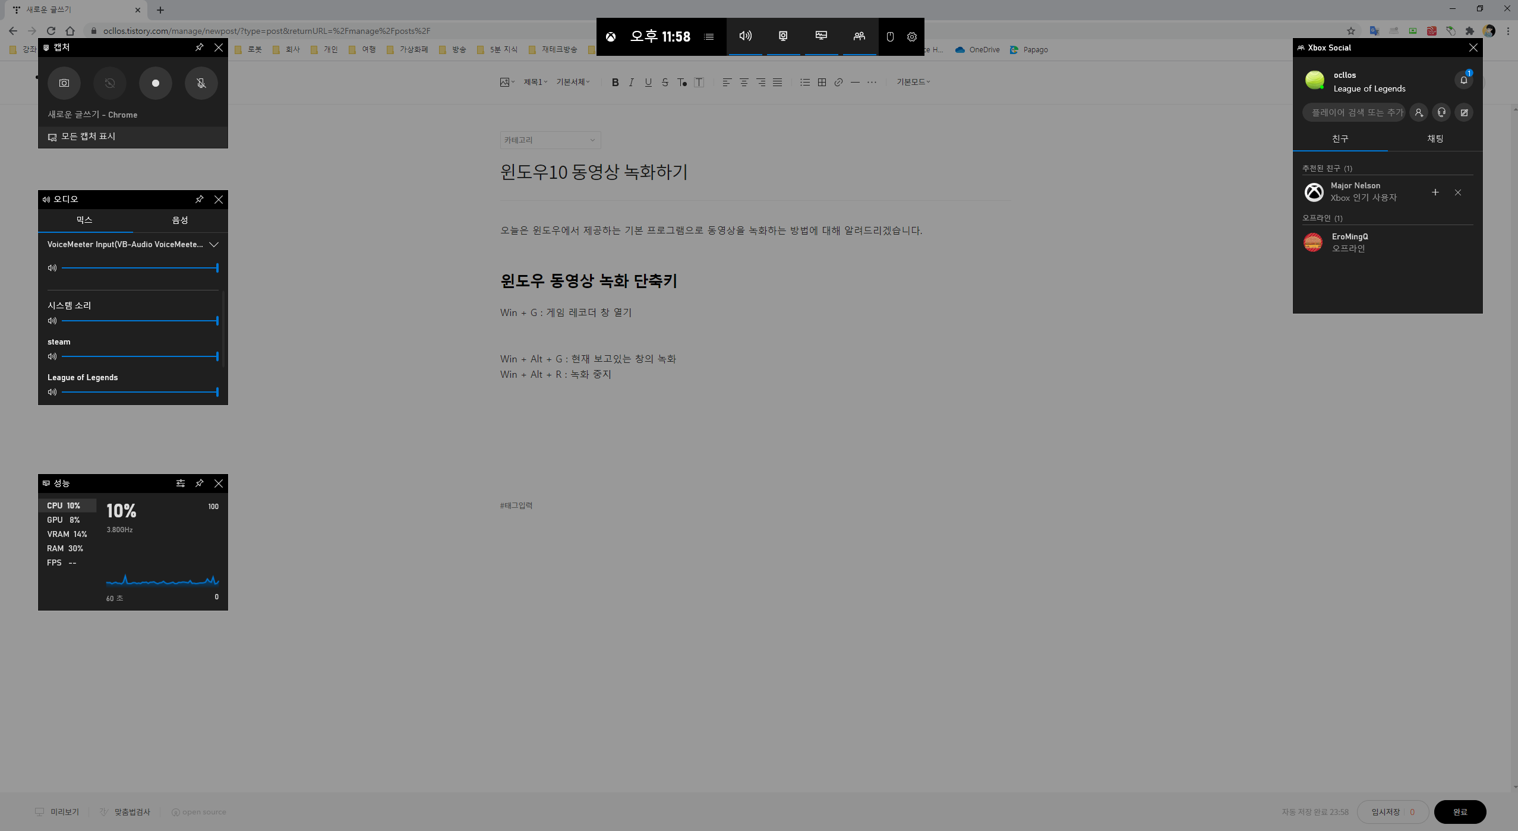The width and height of the screenshot is (1518, 831).
Task: Open Xbox Social notifications bell
Action: [x=1463, y=80]
